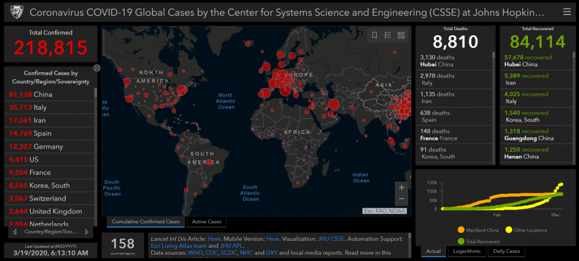Open the NHC data source link
The height and width of the screenshot is (261, 579).
[x=247, y=253]
